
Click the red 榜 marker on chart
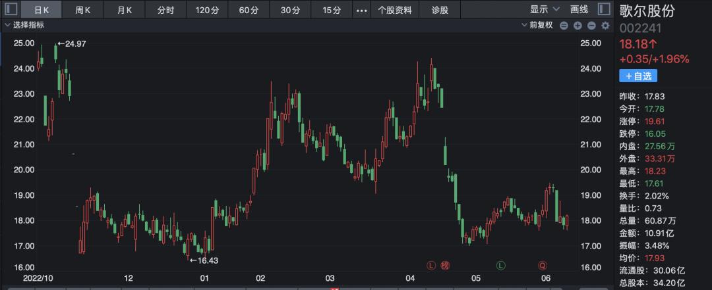coord(445,266)
